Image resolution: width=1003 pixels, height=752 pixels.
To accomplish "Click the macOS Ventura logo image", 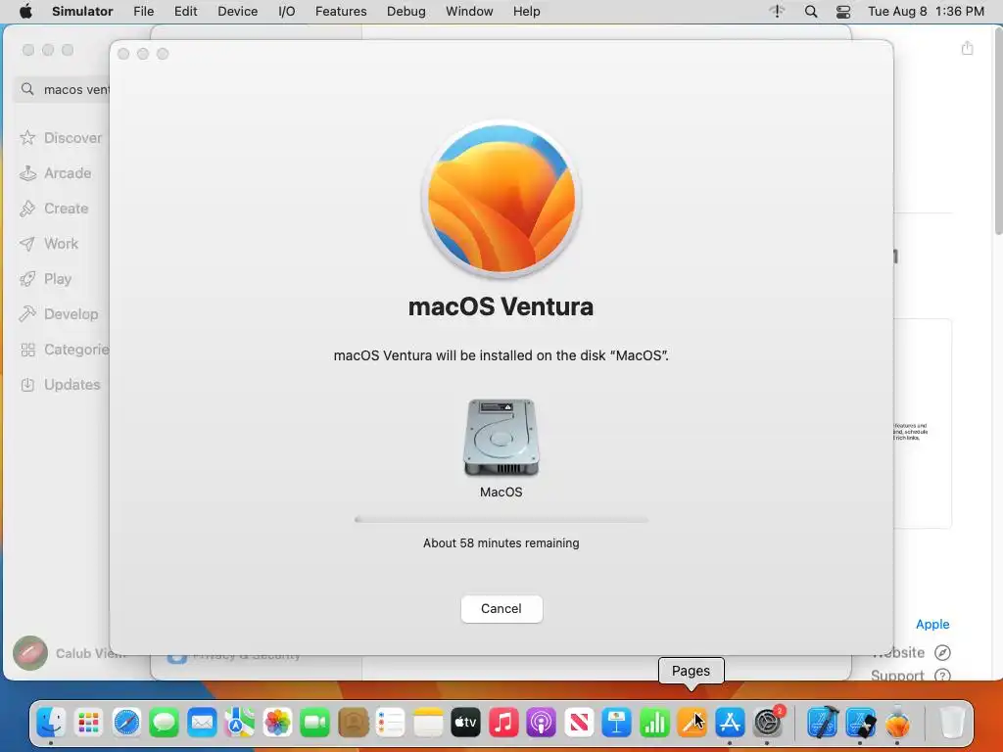I will tap(501, 199).
